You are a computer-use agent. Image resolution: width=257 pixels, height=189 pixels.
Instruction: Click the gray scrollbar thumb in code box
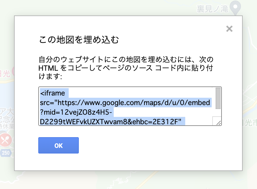click(218, 98)
